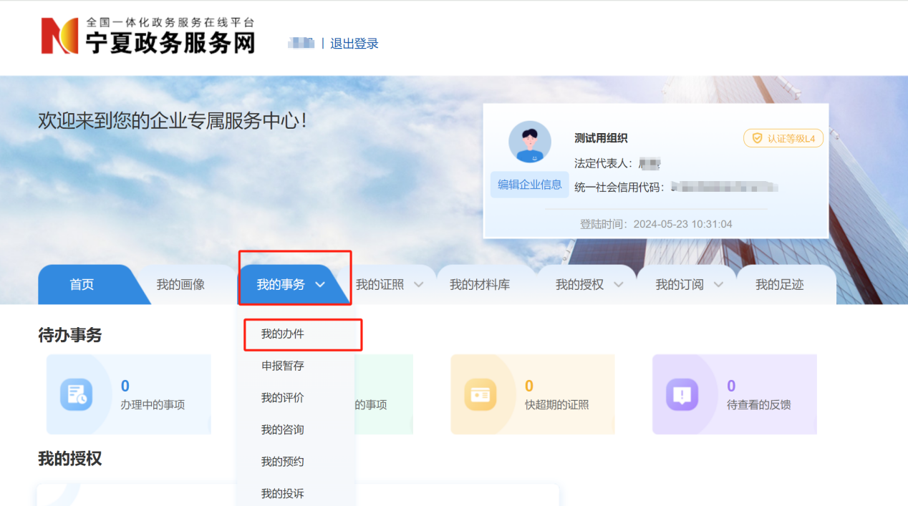Click the 编辑企业信息 button
The width and height of the screenshot is (908, 506).
tap(529, 185)
